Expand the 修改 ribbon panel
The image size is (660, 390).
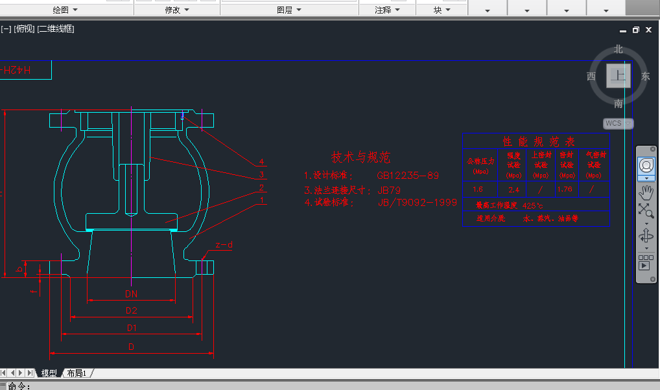click(x=177, y=10)
